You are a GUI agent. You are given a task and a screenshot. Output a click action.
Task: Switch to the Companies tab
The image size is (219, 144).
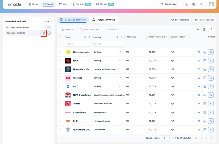tap(73, 20)
